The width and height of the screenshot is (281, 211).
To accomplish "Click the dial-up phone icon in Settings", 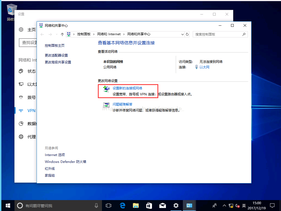I will point(21,97).
